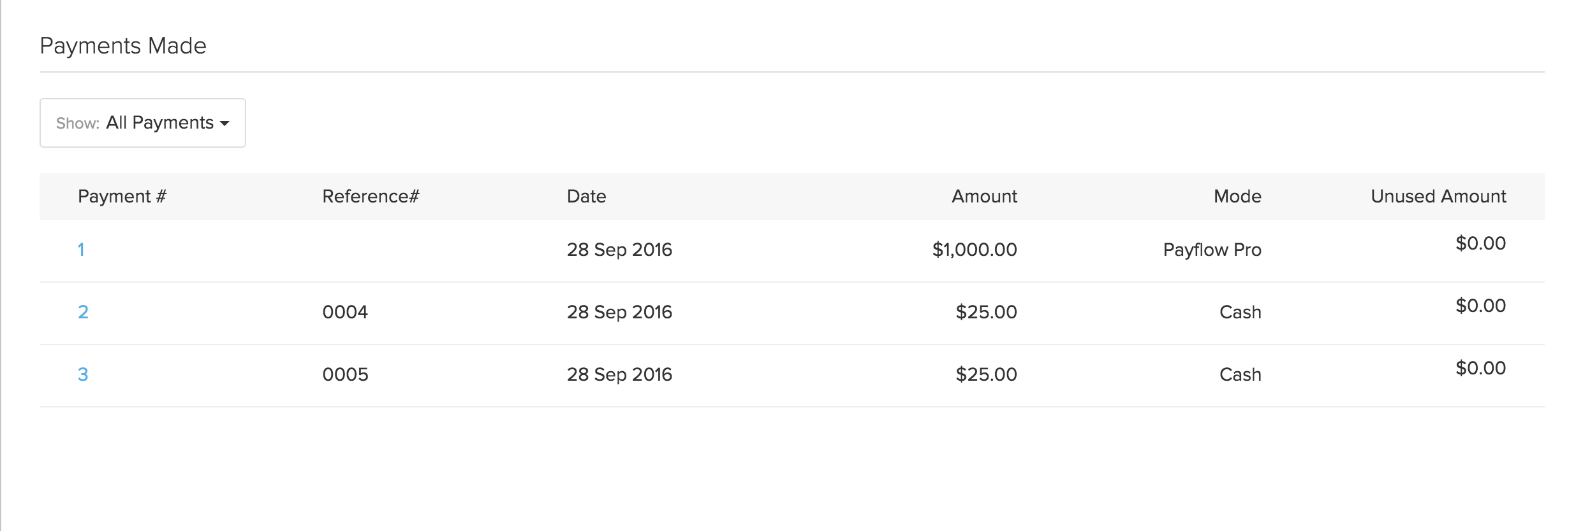Click the Unused Amount column header
This screenshot has width=1583, height=531.
pyautogui.click(x=1438, y=196)
